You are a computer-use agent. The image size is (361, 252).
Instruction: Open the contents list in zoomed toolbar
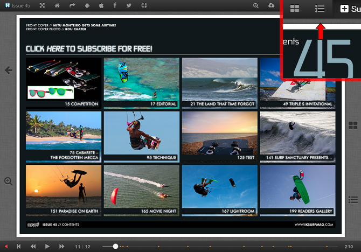pos(320,9)
